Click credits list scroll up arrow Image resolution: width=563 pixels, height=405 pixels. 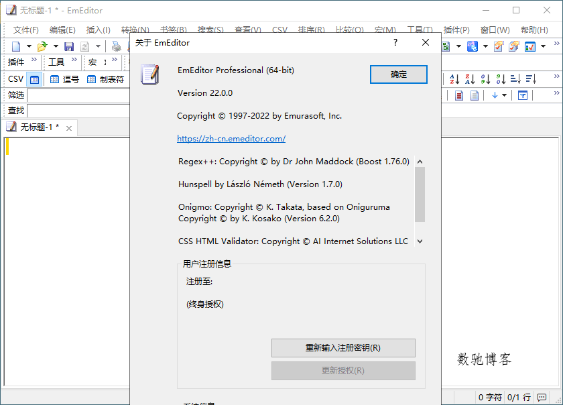click(420, 162)
